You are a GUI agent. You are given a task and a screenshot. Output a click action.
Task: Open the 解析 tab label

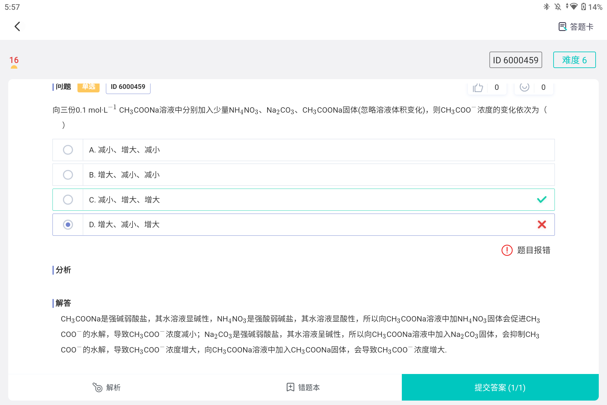point(113,388)
